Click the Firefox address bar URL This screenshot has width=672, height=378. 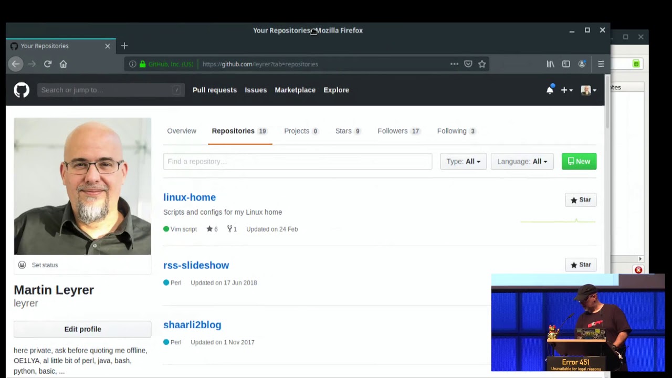(260, 64)
